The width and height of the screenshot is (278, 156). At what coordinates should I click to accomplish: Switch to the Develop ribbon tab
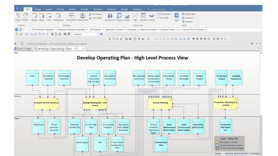coord(61,9)
